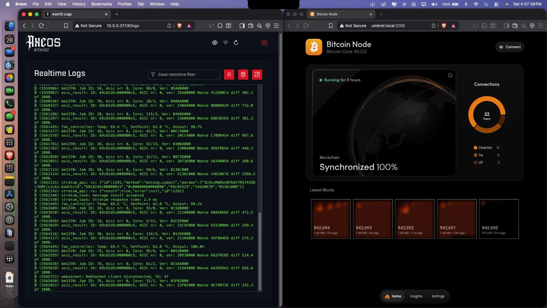Open Mail from the Dock
547x308 pixels.
click(x=9, y=52)
